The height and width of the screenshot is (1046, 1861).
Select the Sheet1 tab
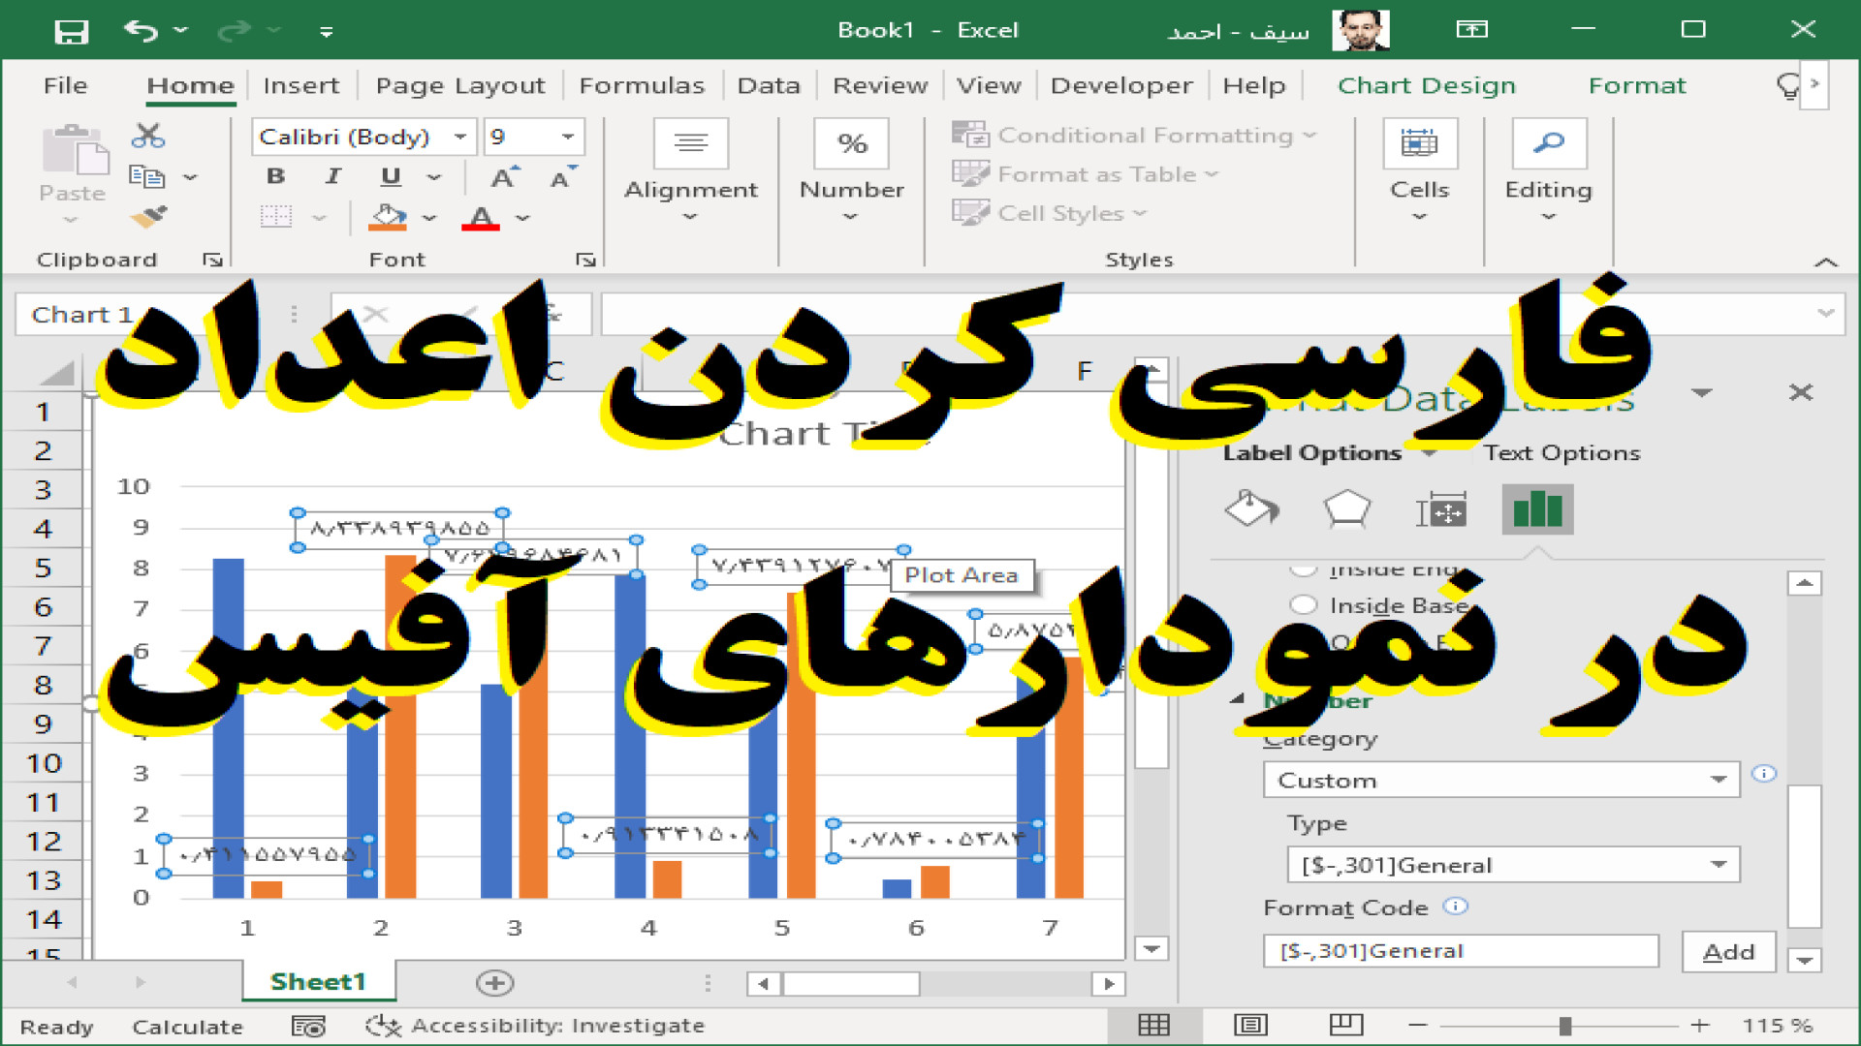318,982
